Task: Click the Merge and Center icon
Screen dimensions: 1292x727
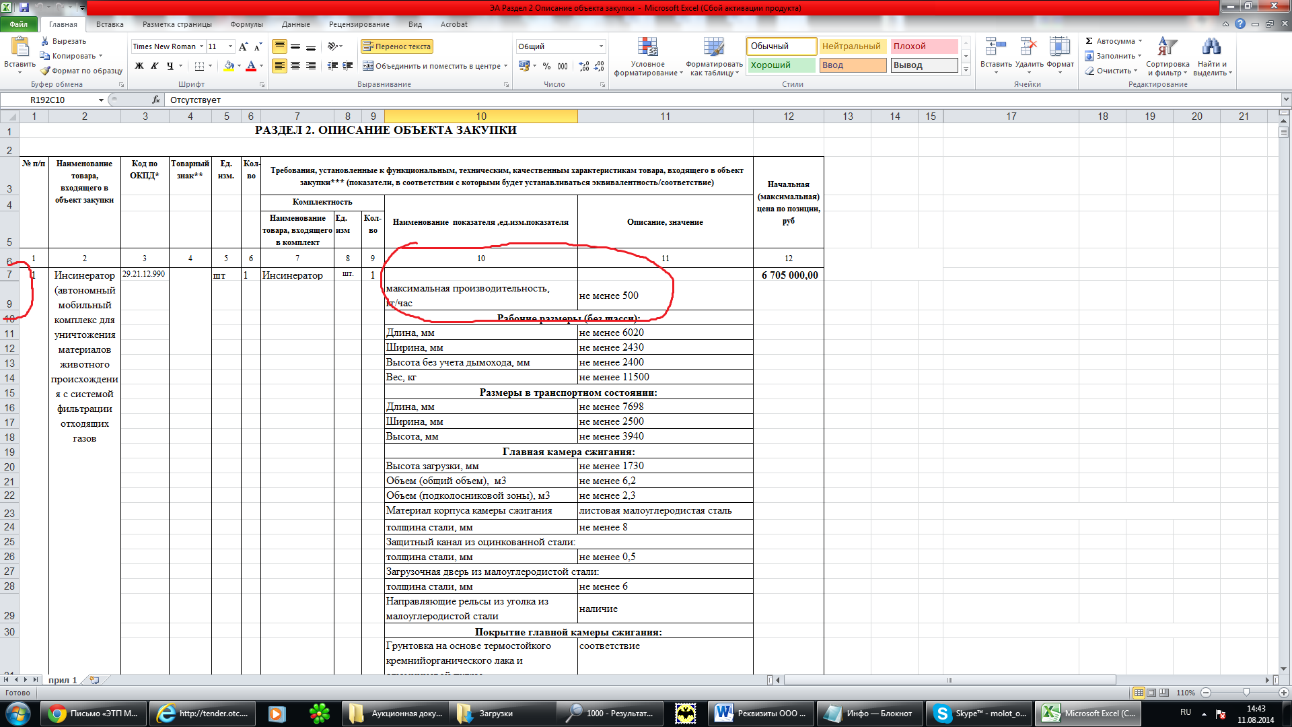Action: pyautogui.click(x=368, y=66)
